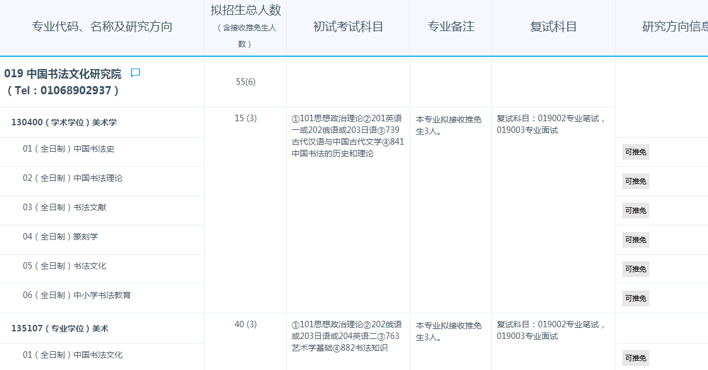
Task: Click the comment icon beside 中国书法文化研究院
Action: [135, 73]
